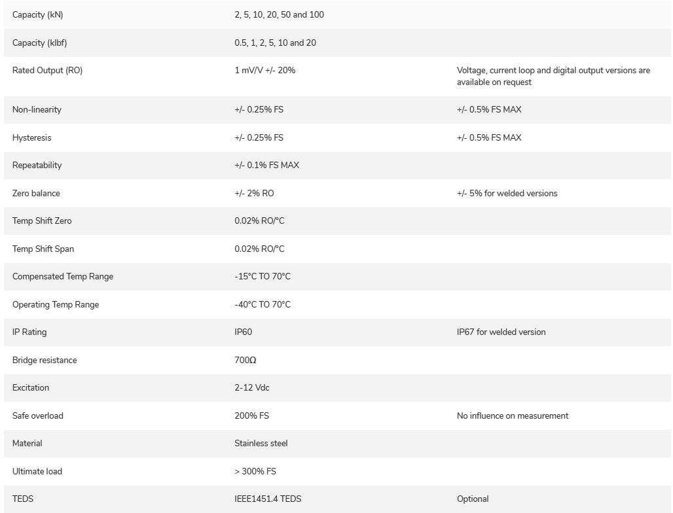Select the Temp Shift Span value
Image resolution: width=673 pixels, height=513 pixels.
[259, 249]
